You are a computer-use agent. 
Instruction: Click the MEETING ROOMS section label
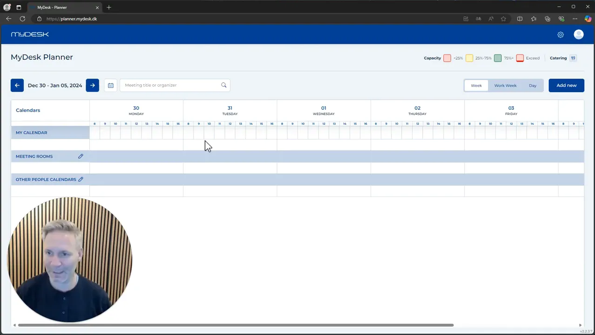tap(34, 156)
